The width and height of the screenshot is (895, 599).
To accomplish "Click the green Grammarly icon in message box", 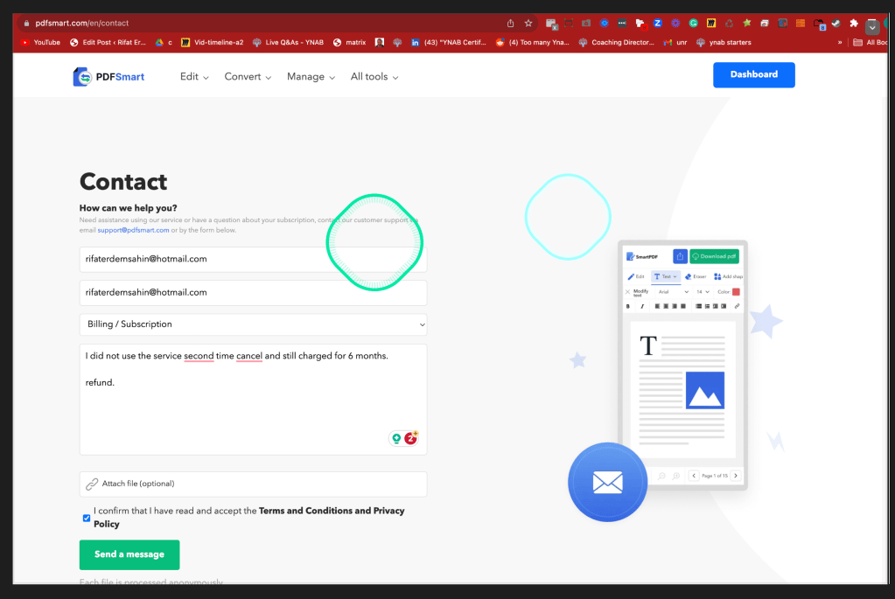I will [x=396, y=438].
